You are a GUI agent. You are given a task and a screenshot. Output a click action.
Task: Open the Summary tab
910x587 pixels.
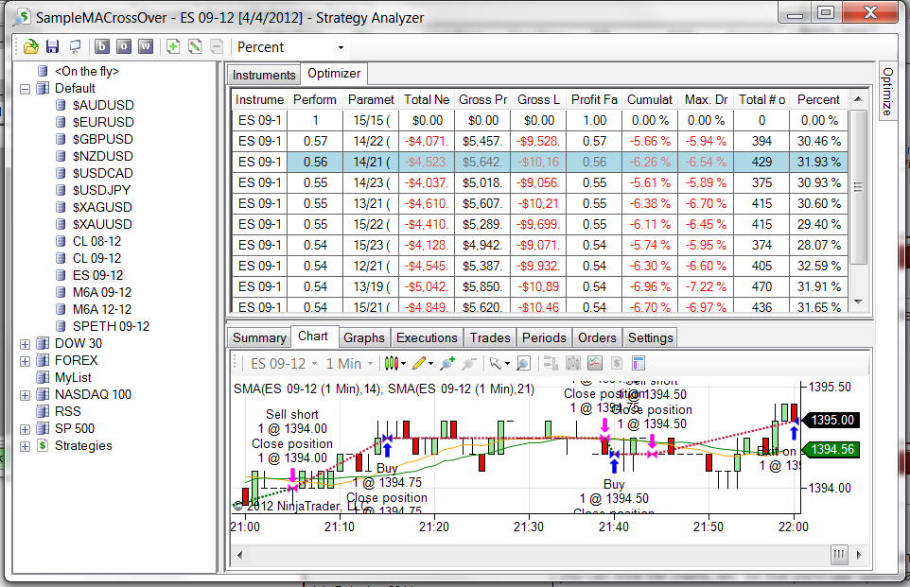coord(259,337)
